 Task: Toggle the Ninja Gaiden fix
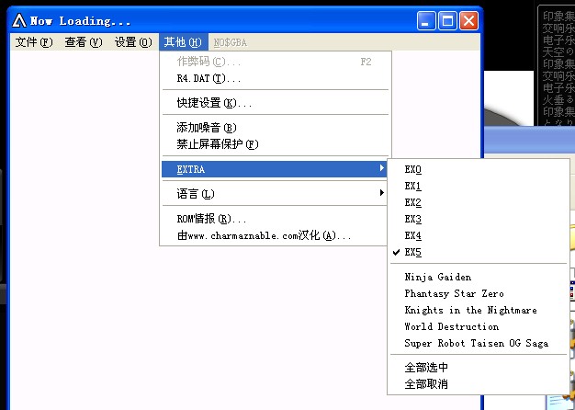point(479,277)
